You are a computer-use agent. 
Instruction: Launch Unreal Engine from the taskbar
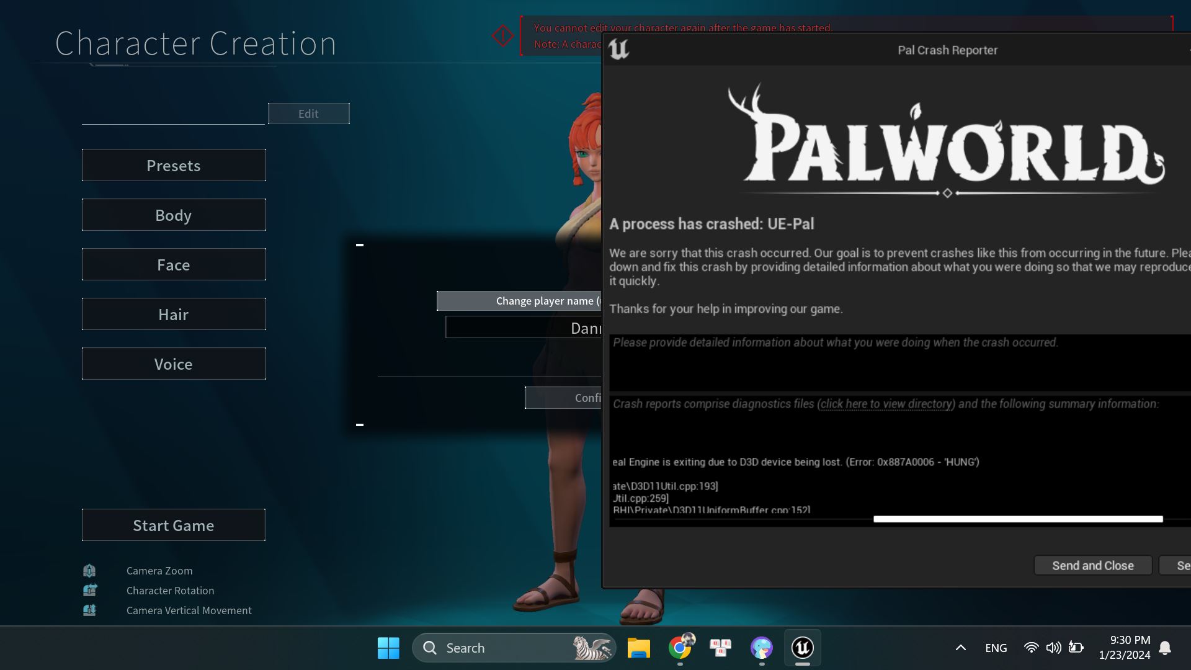(x=802, y=647)
